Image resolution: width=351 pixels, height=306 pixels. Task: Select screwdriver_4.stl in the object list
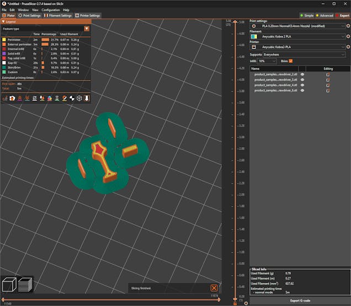coord(276,85)
